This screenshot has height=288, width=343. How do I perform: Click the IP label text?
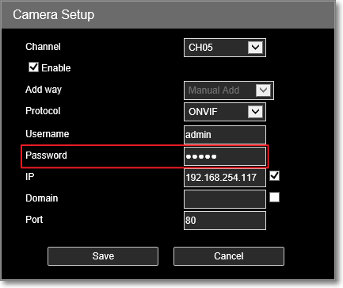click(x=30, y=177)
